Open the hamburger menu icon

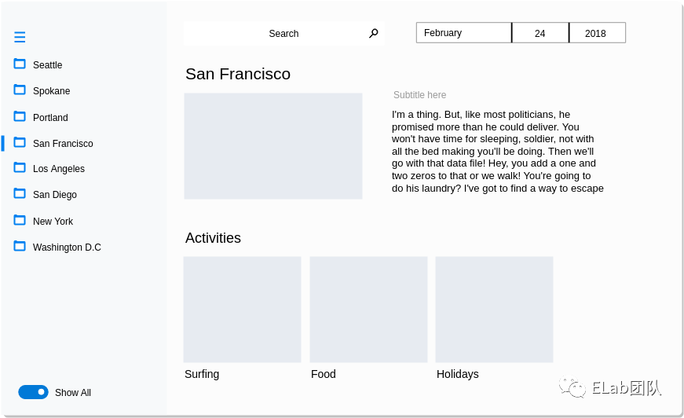click(20, 37)
